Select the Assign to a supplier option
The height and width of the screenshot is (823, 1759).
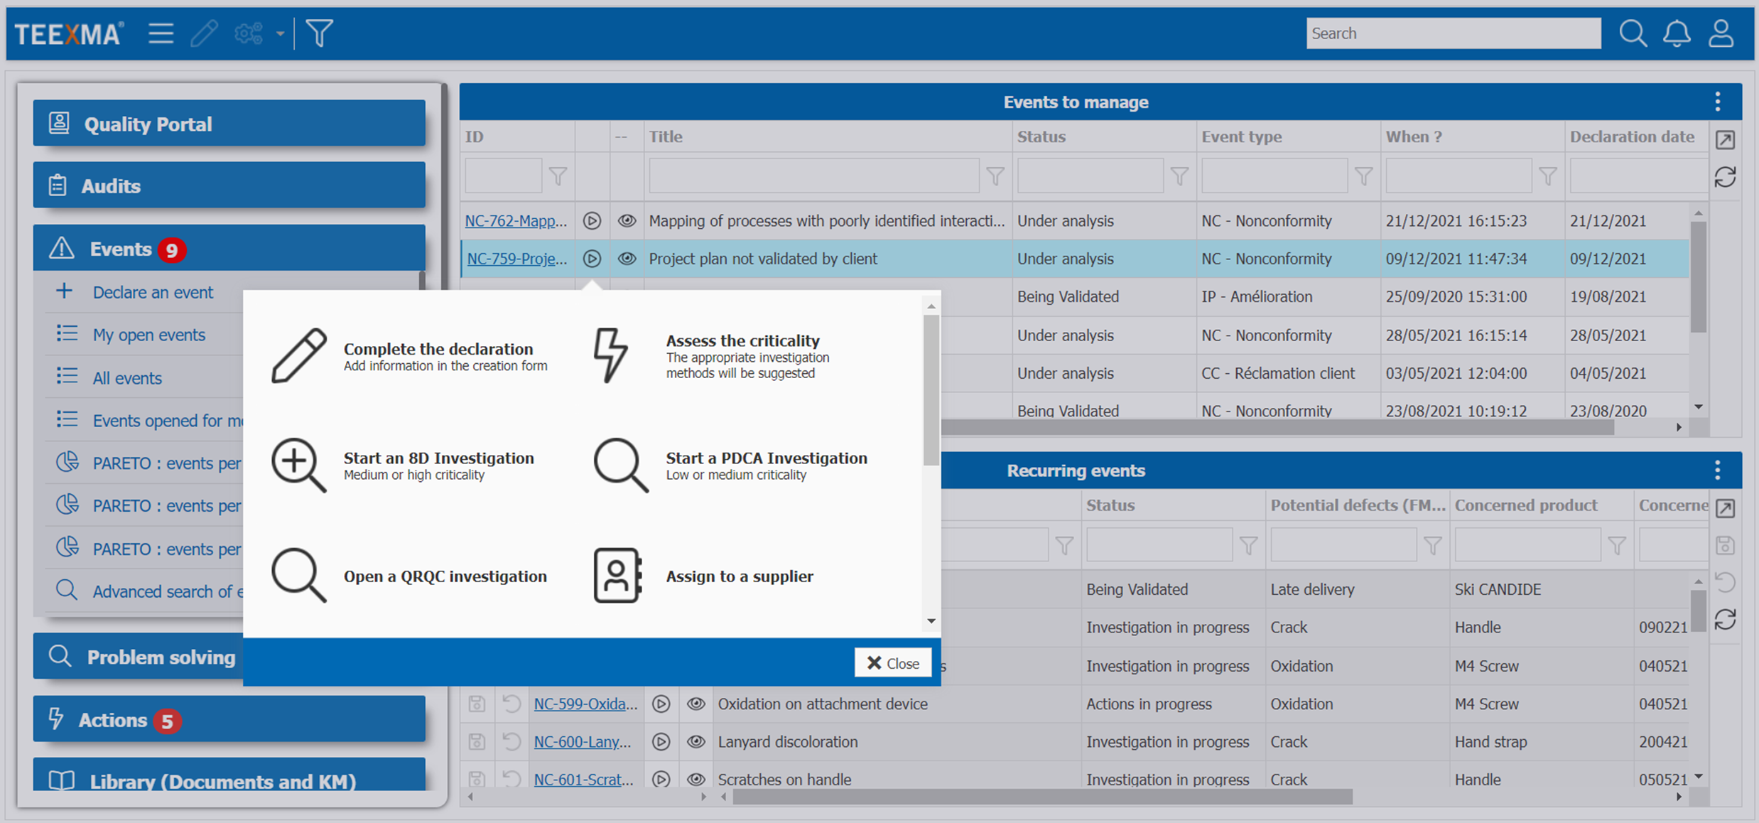tap(740, 576)
